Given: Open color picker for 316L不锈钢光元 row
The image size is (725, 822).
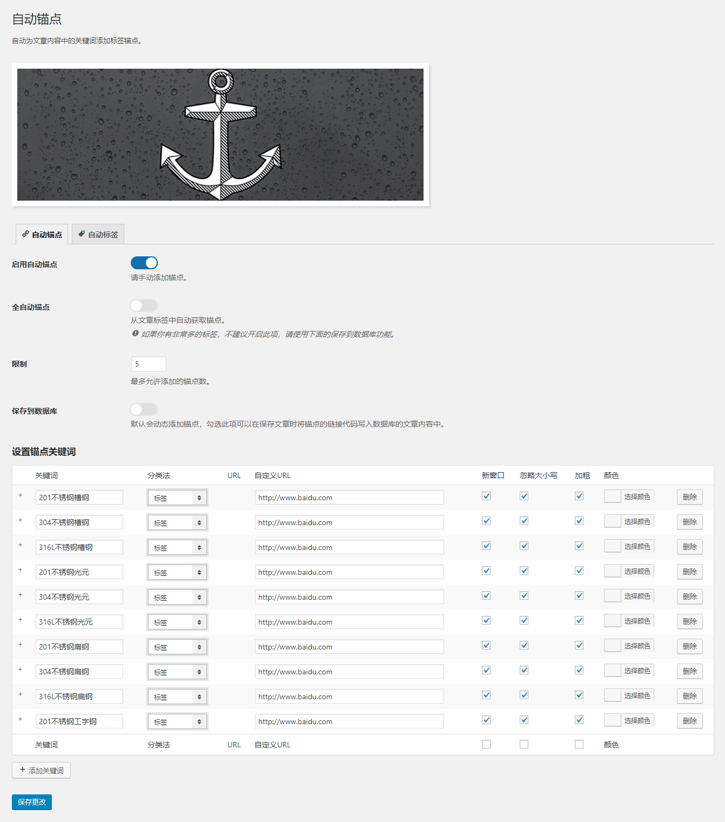Looking at the screenshot, I should tap(629, 621).
